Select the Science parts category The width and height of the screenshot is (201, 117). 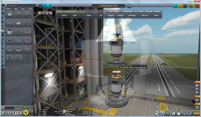(3, 61)
